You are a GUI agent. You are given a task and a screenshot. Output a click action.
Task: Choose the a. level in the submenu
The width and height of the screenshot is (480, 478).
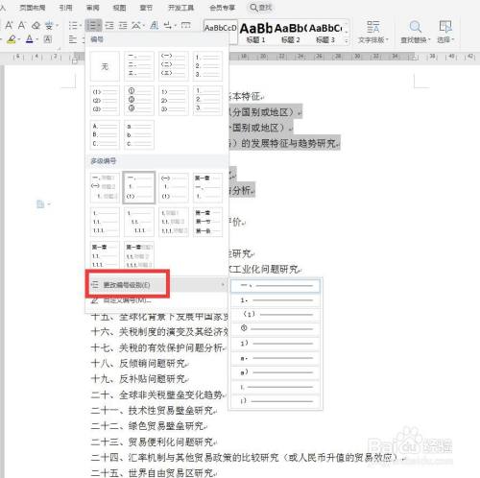[276, 358]
